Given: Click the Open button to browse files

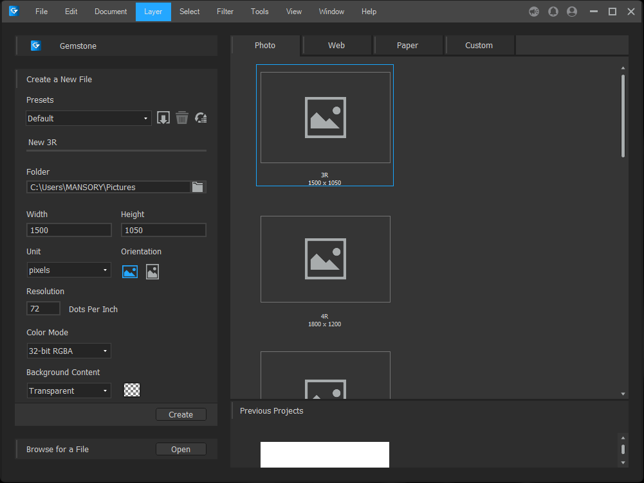Looking at the screenshot, I should [x=181, y=450].
